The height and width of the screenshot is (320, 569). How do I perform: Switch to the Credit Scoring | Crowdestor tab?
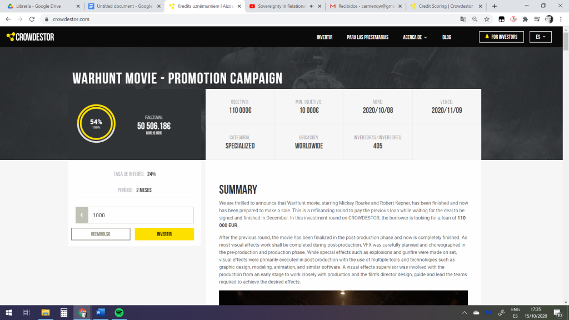point(446,6)
